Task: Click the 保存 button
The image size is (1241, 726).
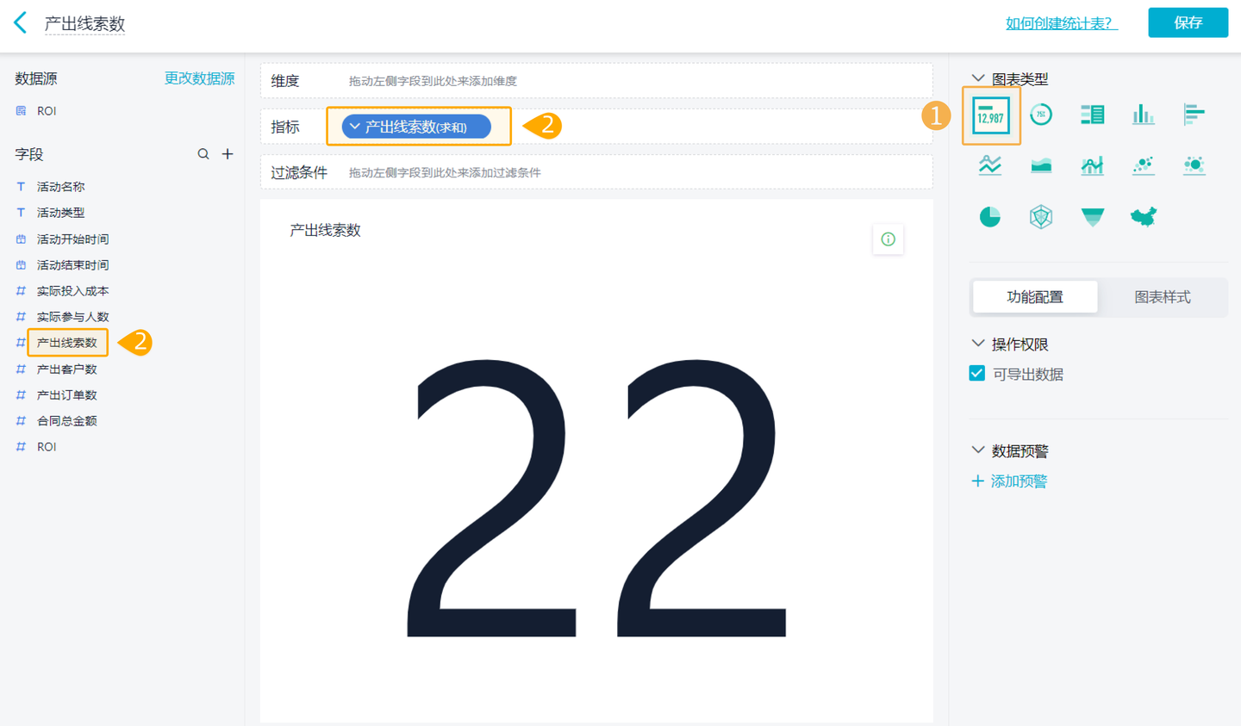Action: (x=1188, y=22)
